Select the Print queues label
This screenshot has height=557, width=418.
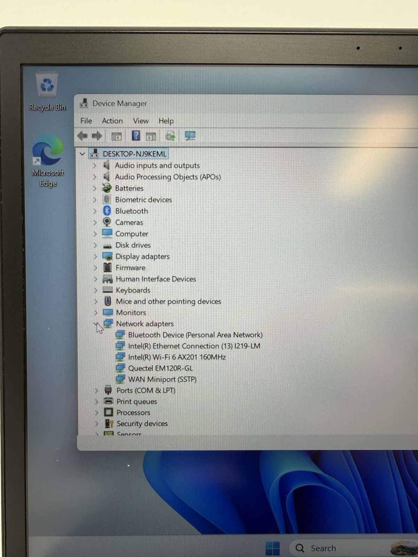click(x=137, y=401)
